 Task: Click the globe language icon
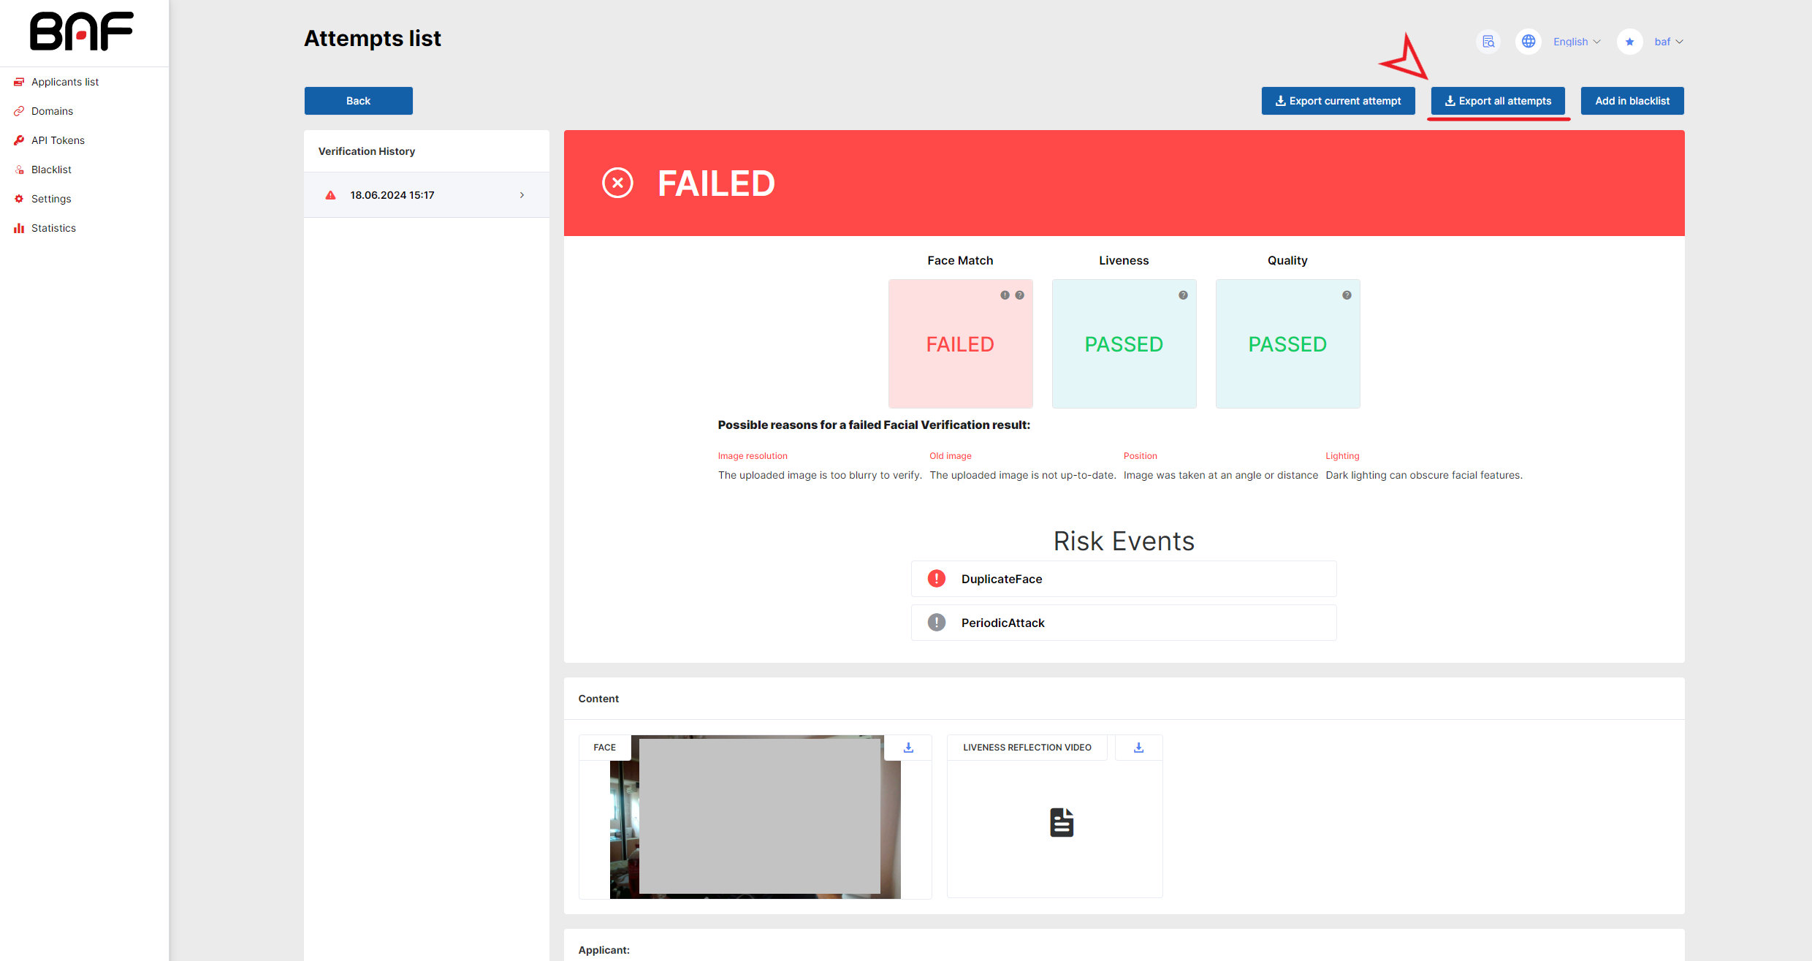(1529, 42)
